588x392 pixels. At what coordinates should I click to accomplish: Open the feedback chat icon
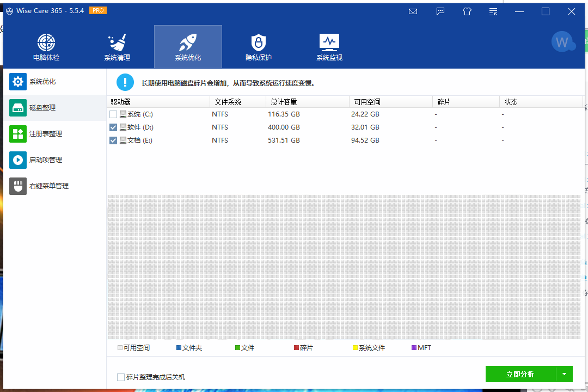(x=440, y=11)
